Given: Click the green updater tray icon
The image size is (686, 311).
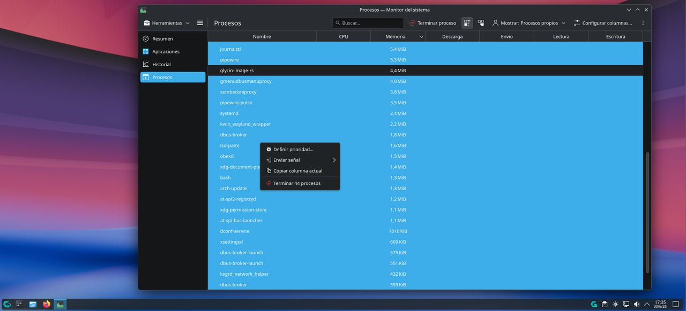Looking at the screenshot, I should pyautogui.click(x=594, y=304).
